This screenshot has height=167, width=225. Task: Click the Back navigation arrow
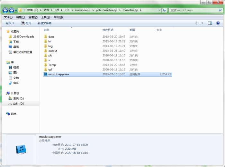pos(5,10)
